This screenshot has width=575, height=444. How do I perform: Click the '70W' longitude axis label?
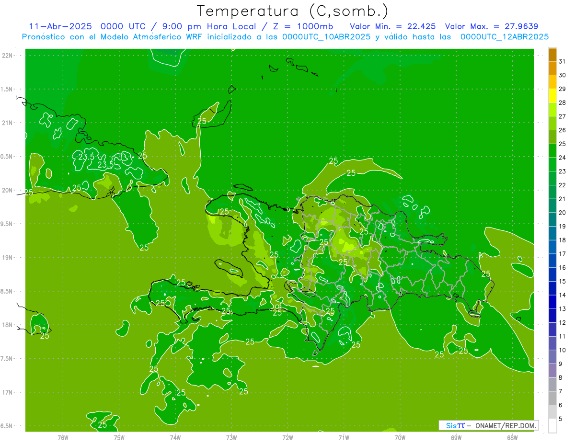(x=400, y=438)
